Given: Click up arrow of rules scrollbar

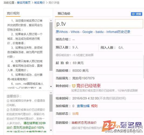Looking at the screenshot, I should click(x=51, y=21).
